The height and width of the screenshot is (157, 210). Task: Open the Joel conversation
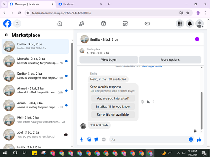click(35, 135)
